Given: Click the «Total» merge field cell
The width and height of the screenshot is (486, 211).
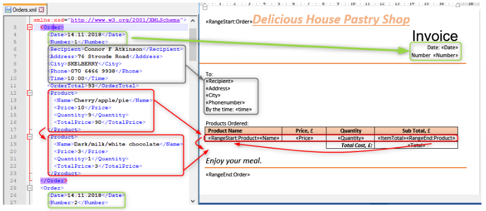Looking at the screenshot, I should (x=416, y=146).
